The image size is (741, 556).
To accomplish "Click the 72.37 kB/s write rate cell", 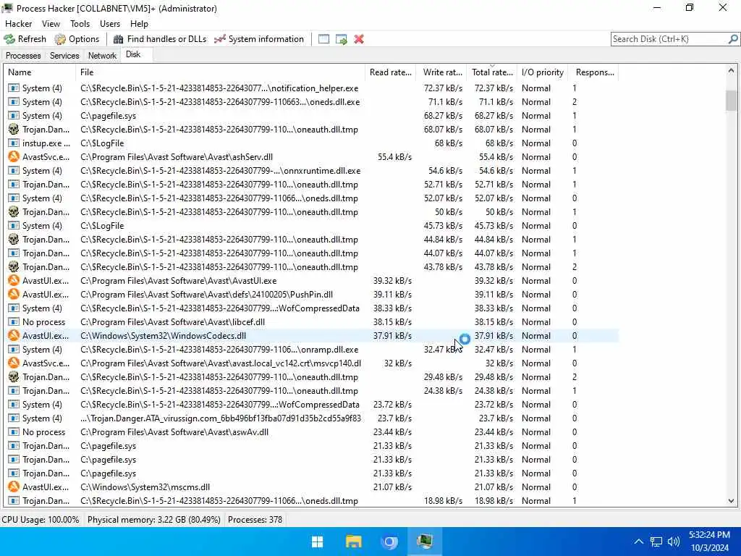I will [x=443, y=88].
